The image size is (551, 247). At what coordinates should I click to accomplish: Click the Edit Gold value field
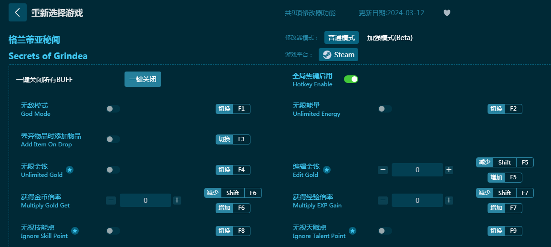(417, 170)
